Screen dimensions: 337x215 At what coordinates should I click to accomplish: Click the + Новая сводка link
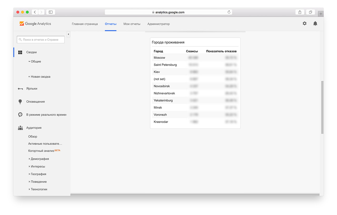pyautogui.click(x=39, y=77)
